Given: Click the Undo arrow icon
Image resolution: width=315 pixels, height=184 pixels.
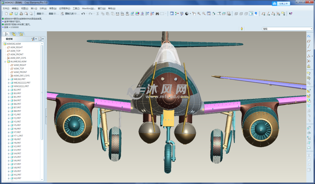Looking at the screenshot, I should pyautogui.click(x=83, y=13).
